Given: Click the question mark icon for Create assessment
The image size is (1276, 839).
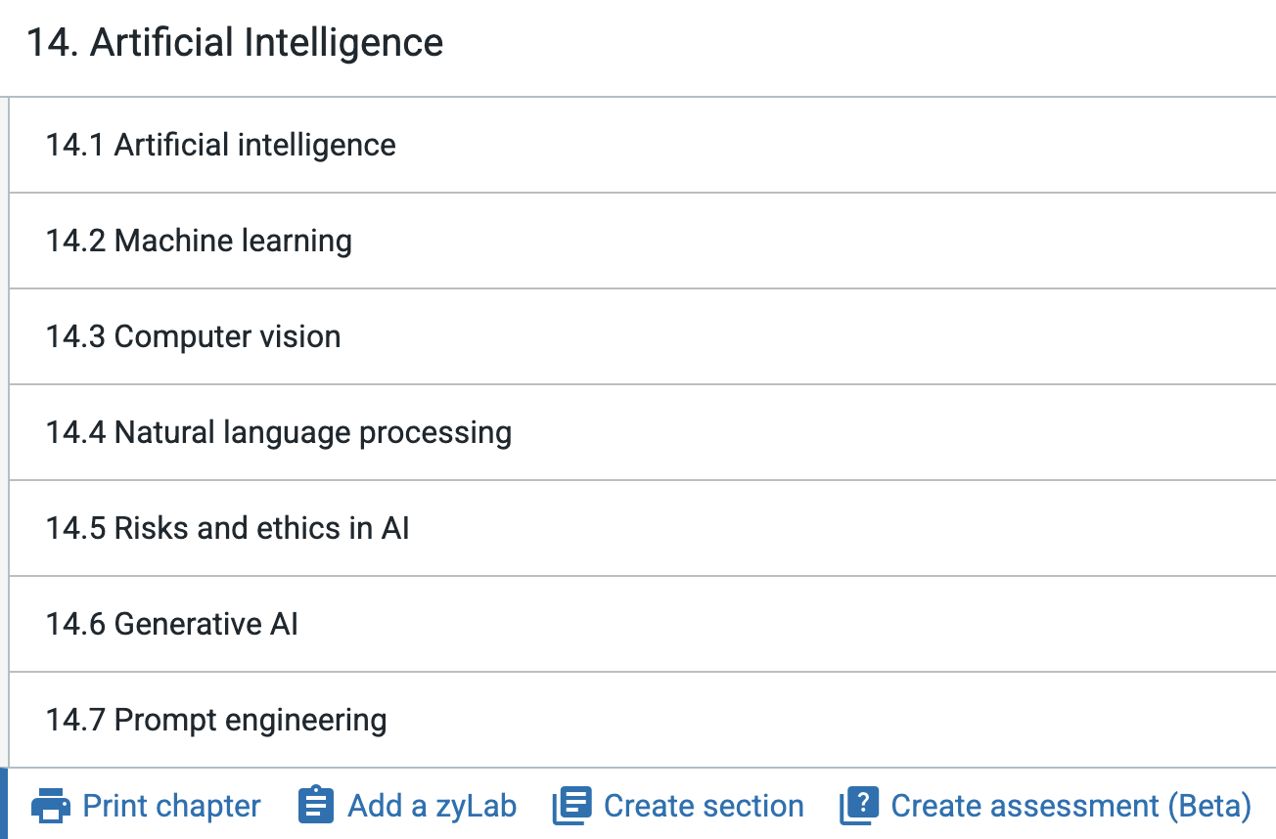Looking at the screenshot, I should coord(859,806).
